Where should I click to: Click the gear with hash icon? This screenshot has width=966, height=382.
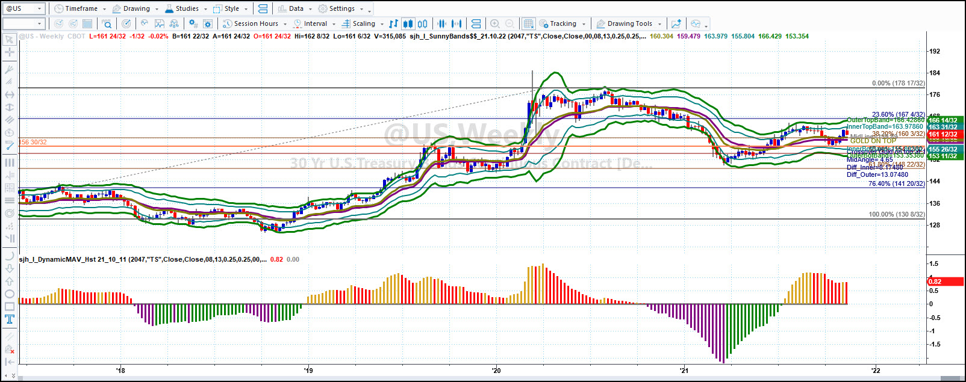coord(193,23)
